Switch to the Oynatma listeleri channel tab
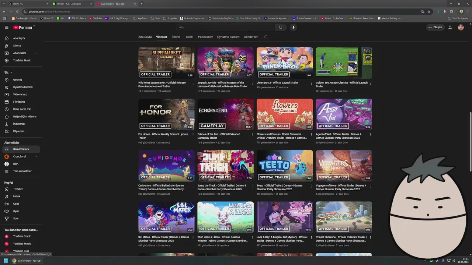This screenshot has width=472, height=265. click(x=228, y=37)
